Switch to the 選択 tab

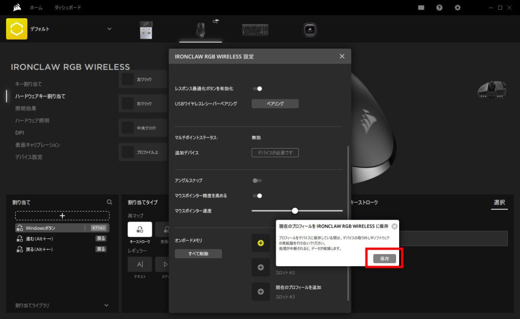point(499,202)
